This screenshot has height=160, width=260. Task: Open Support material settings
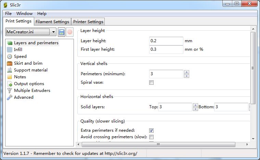[x=31, y=70]
